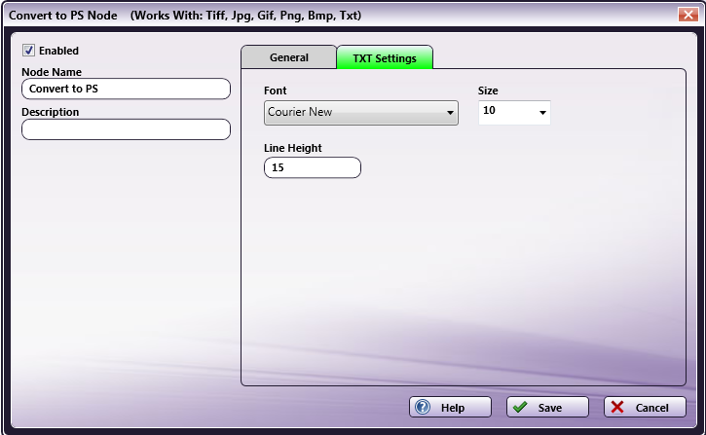Uncheck the Enabled checkbox
706x435 pixels.
click(x=29, y=51)
